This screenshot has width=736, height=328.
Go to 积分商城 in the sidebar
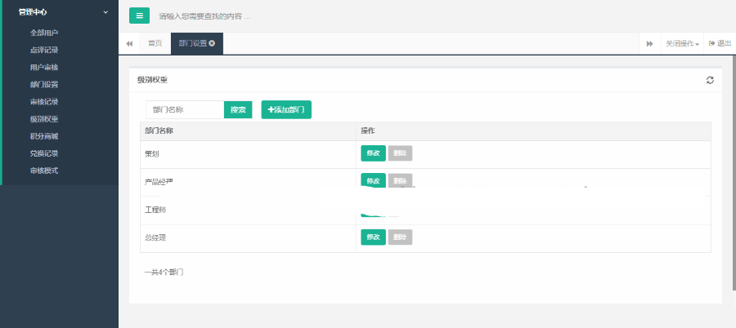[x=44, y=136]
